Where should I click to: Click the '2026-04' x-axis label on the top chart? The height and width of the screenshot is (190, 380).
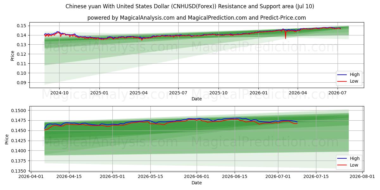[298, 93]
